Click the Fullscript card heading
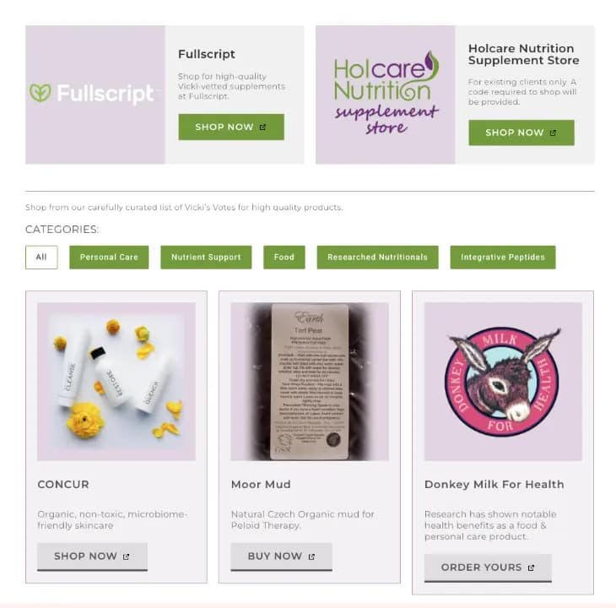Screen dimensions: 616x608 click(206, 54)
